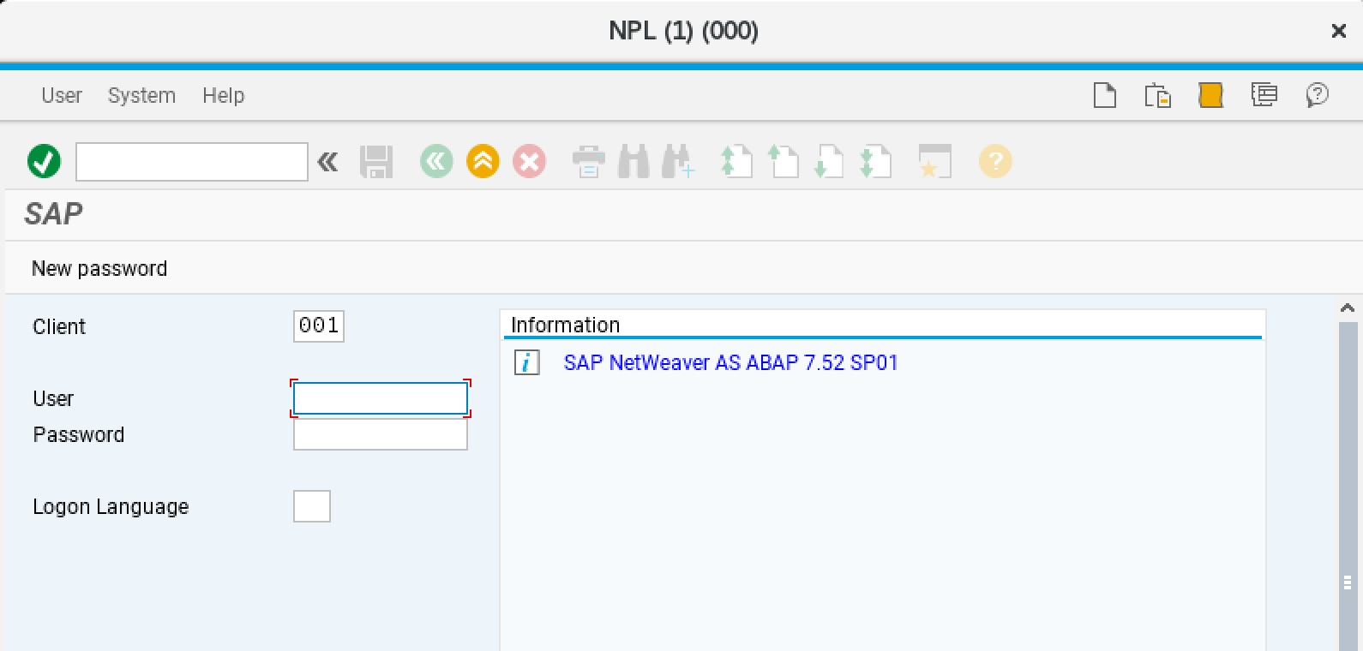
Task: Click the red Cancel icon
Action: (529, 161)
